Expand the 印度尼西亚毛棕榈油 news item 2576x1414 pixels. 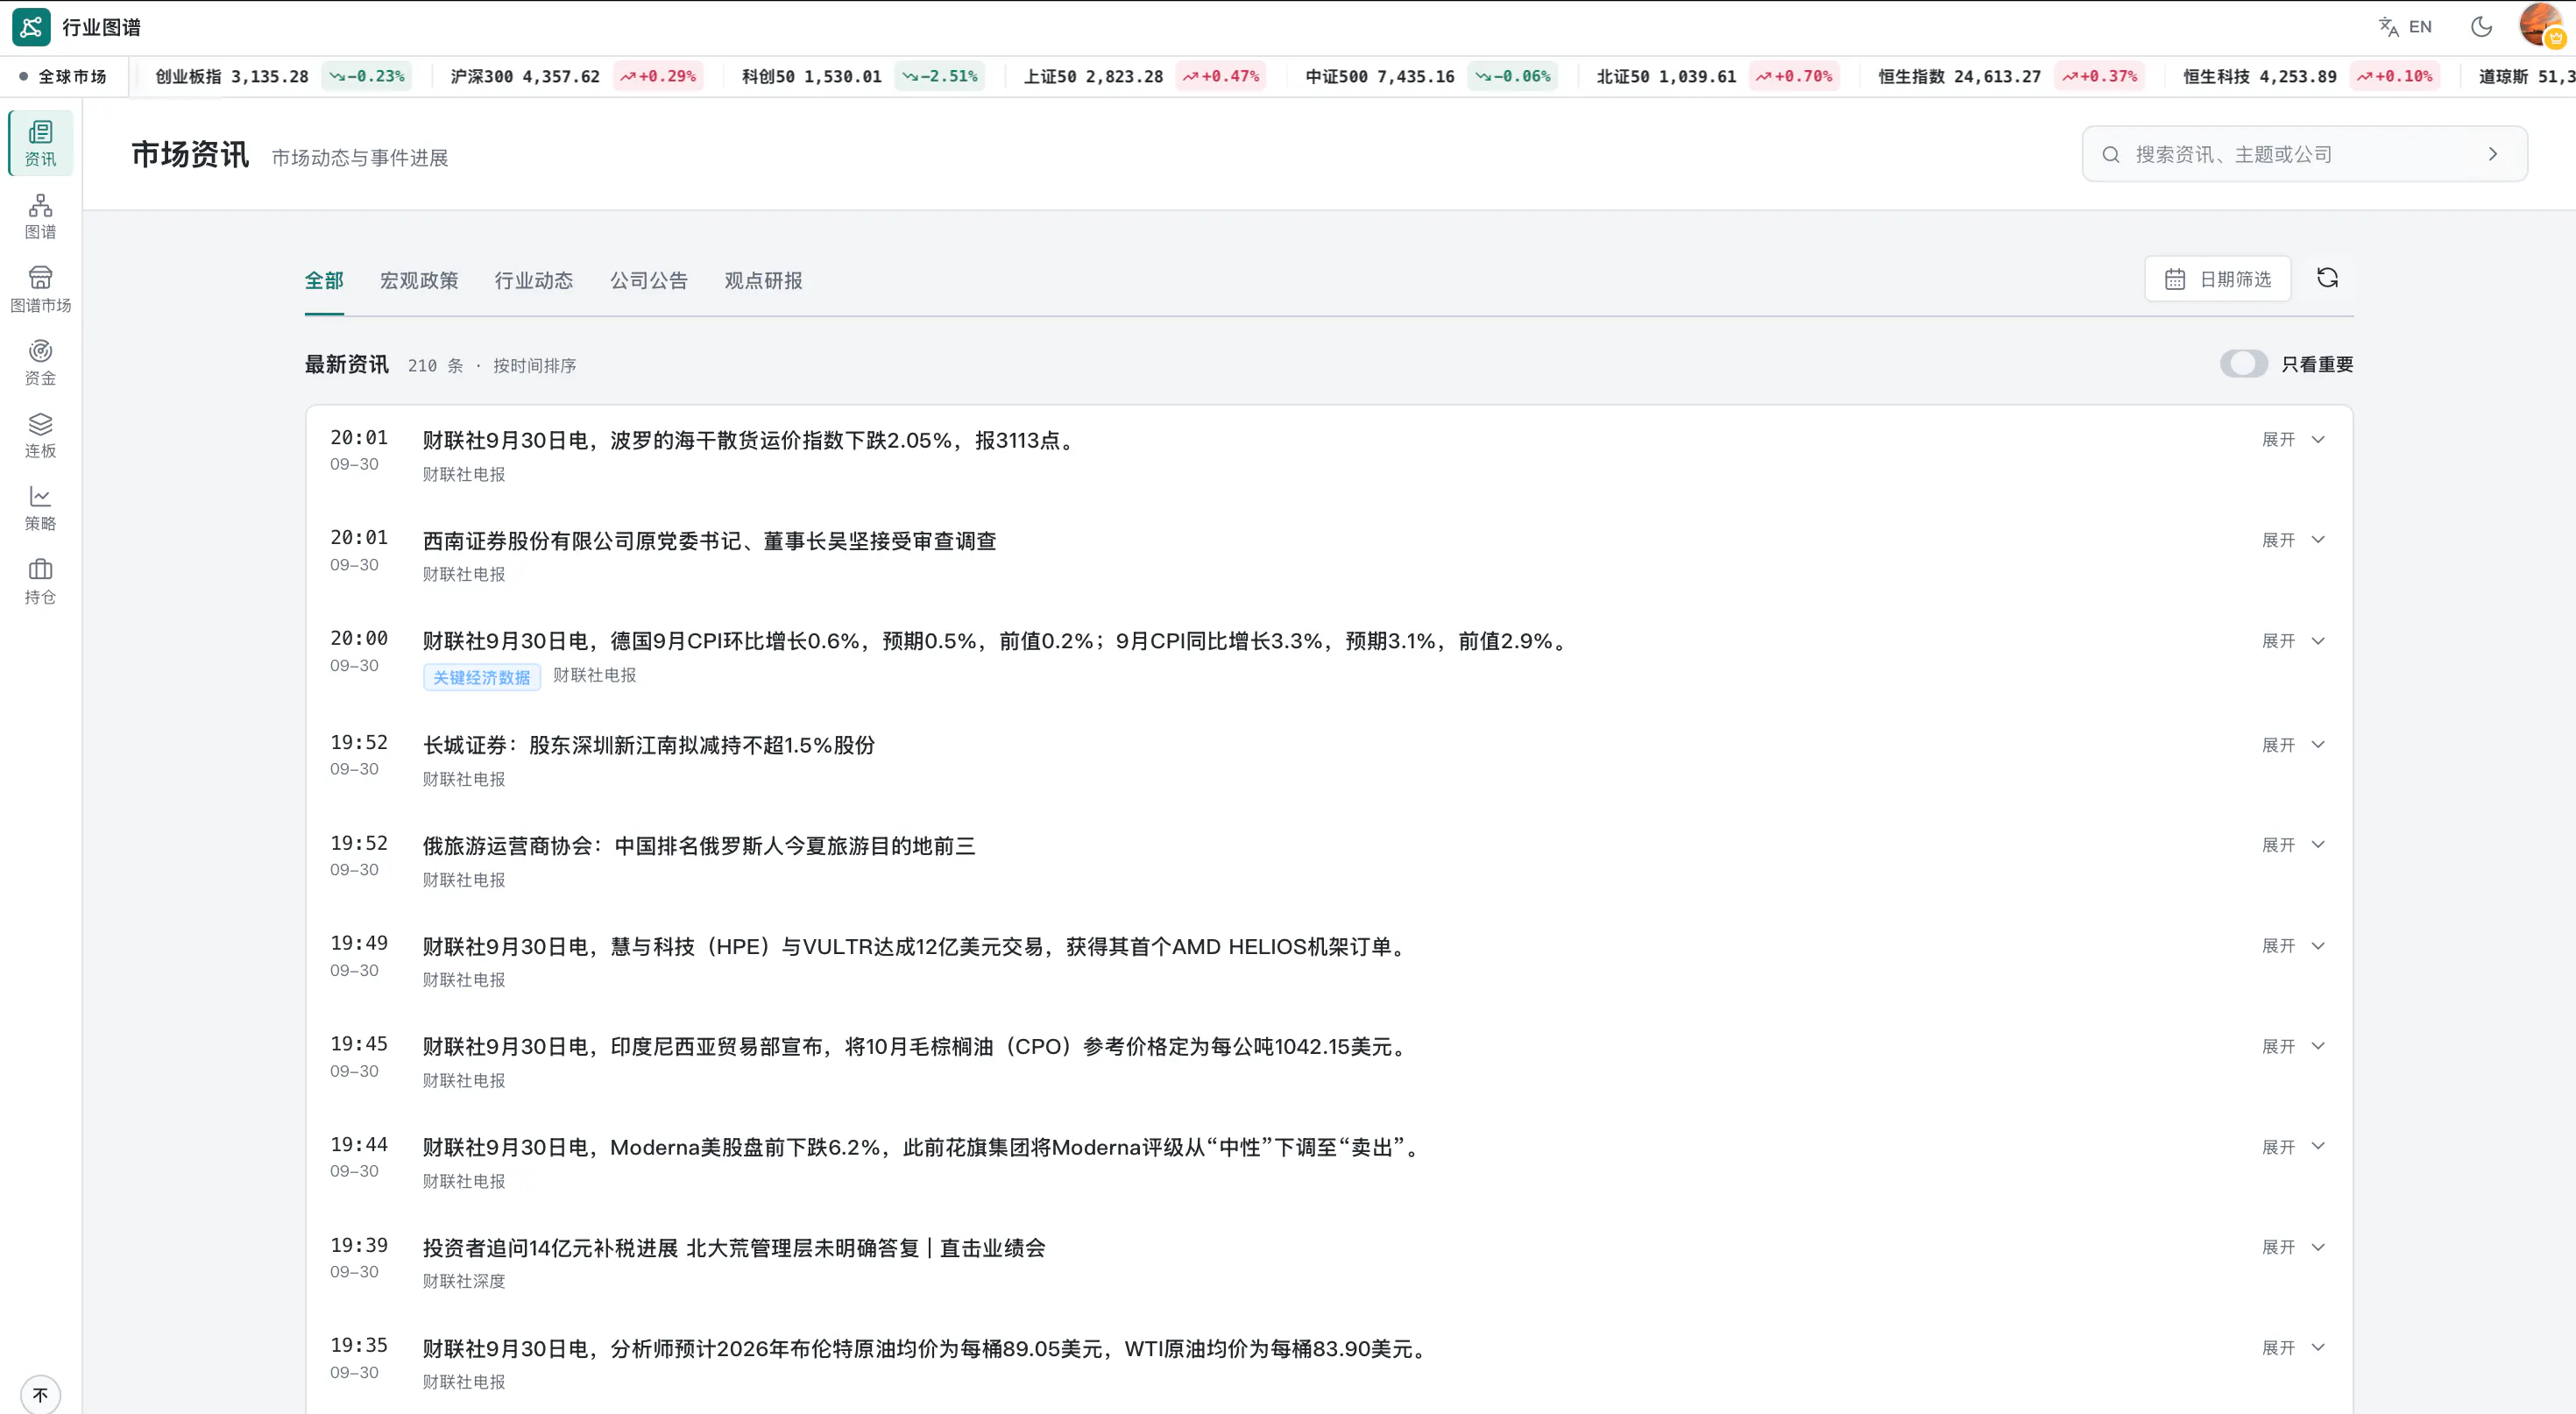click(2293, 1046)
